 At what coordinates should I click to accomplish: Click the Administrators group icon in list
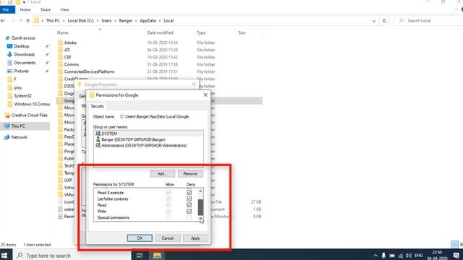98,145
